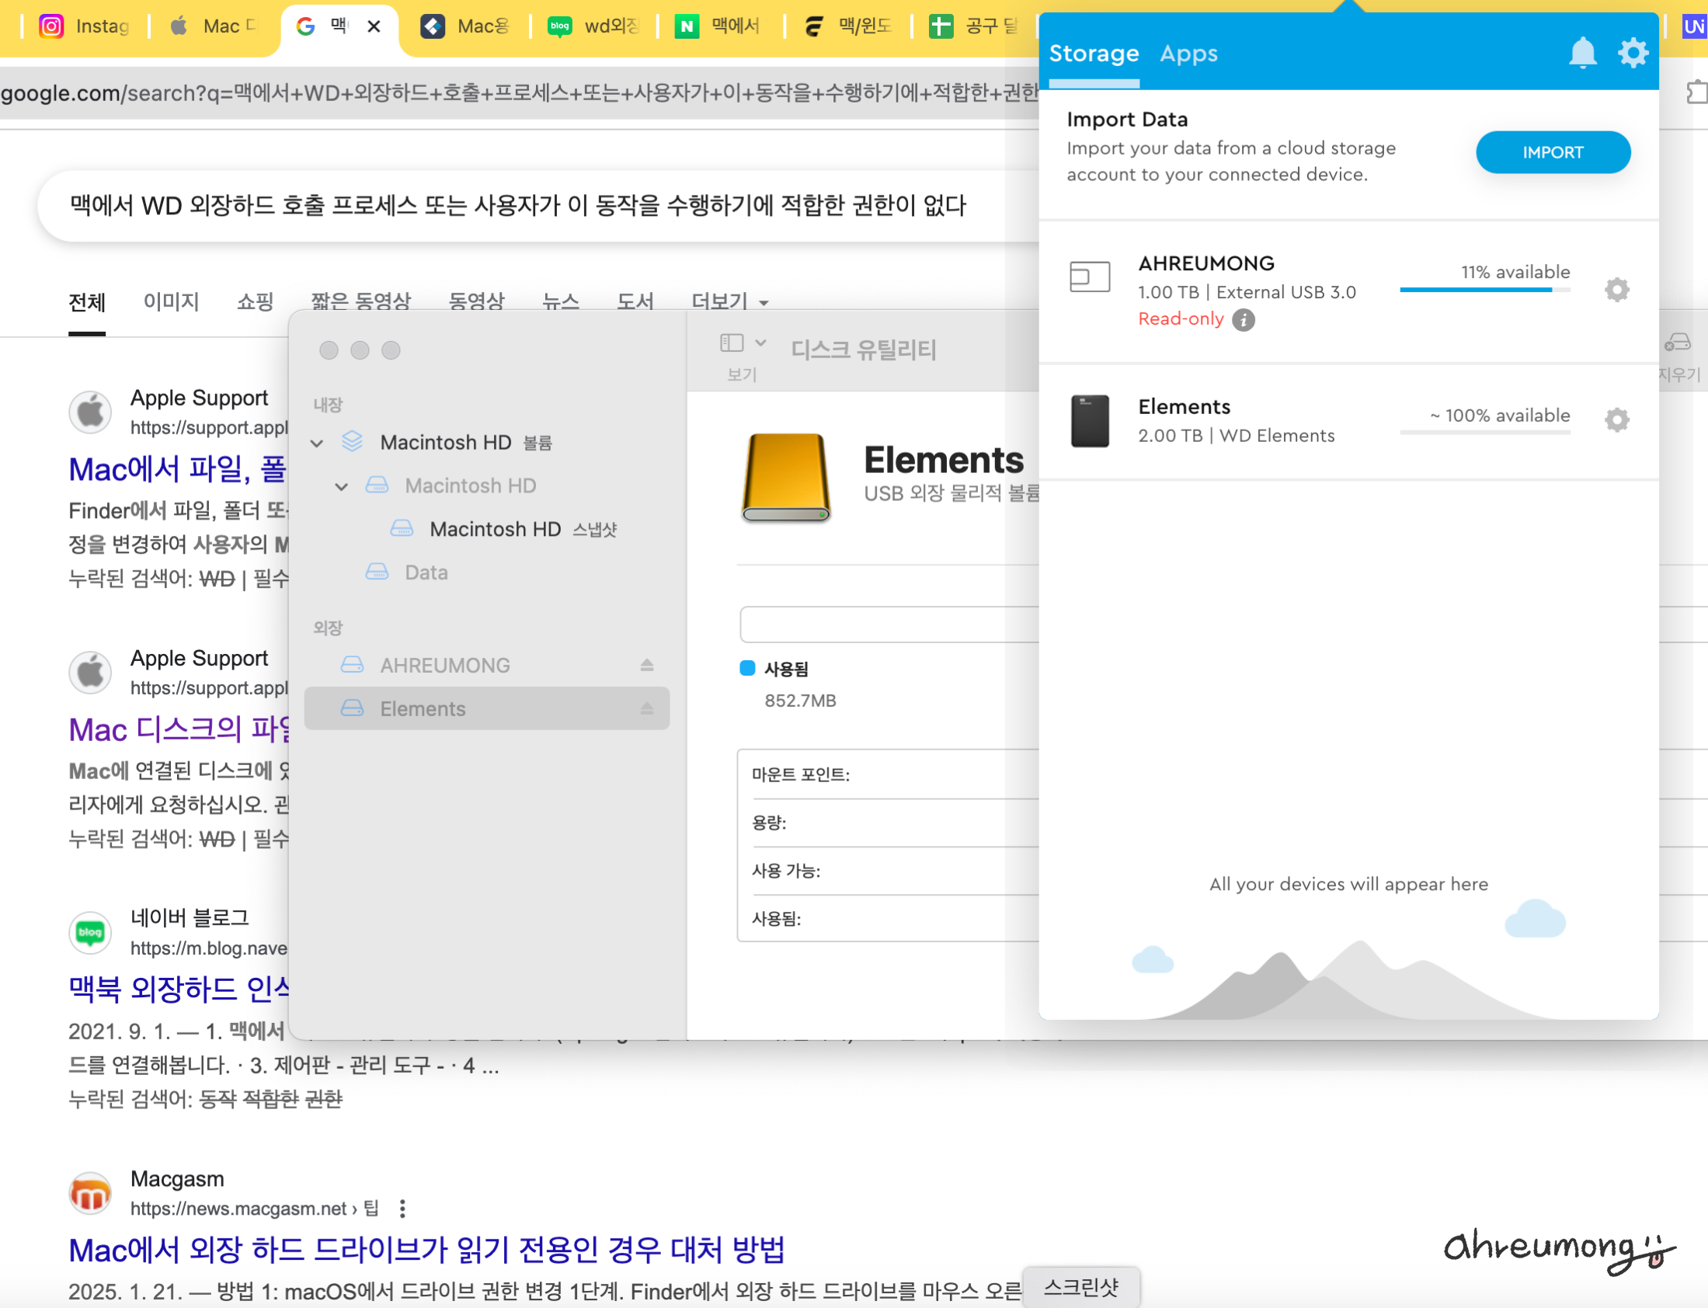This screenshot has height=1308, width=1708.
Task: Select Elements in Disk Utility sidebar
Action: pyautogui.click(x=486, y=708)
